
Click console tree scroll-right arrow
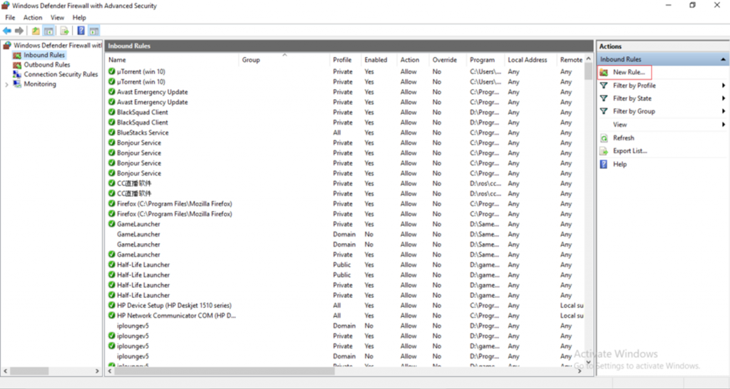tap(97, 371)
